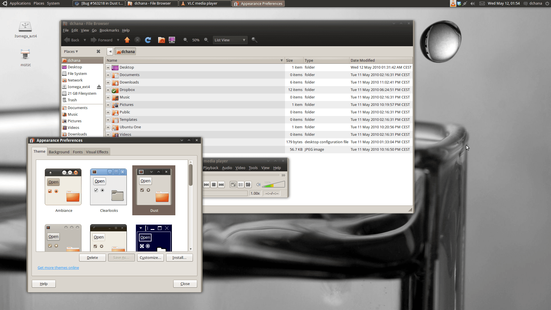Switch to Background tab in Appearance

59,151
